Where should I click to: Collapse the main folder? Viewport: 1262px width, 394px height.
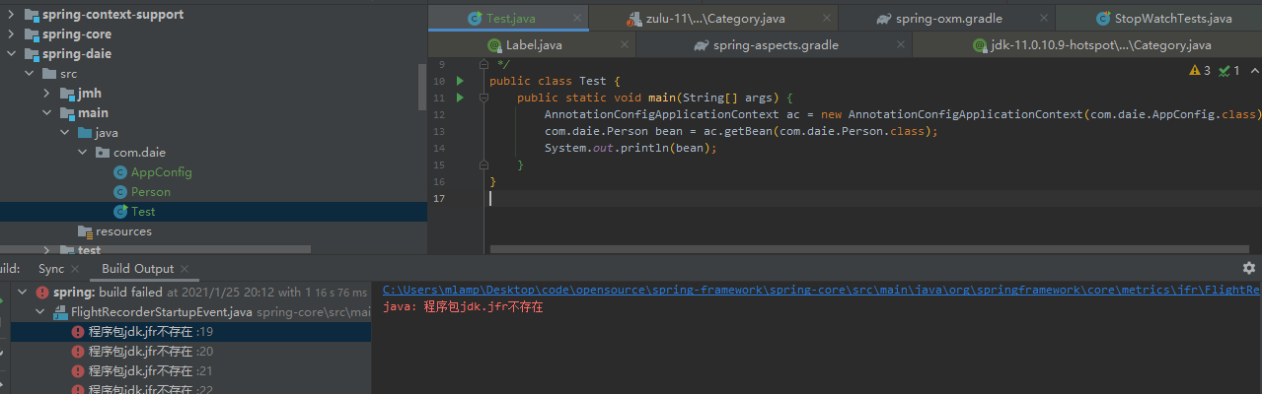click(45, 113)
